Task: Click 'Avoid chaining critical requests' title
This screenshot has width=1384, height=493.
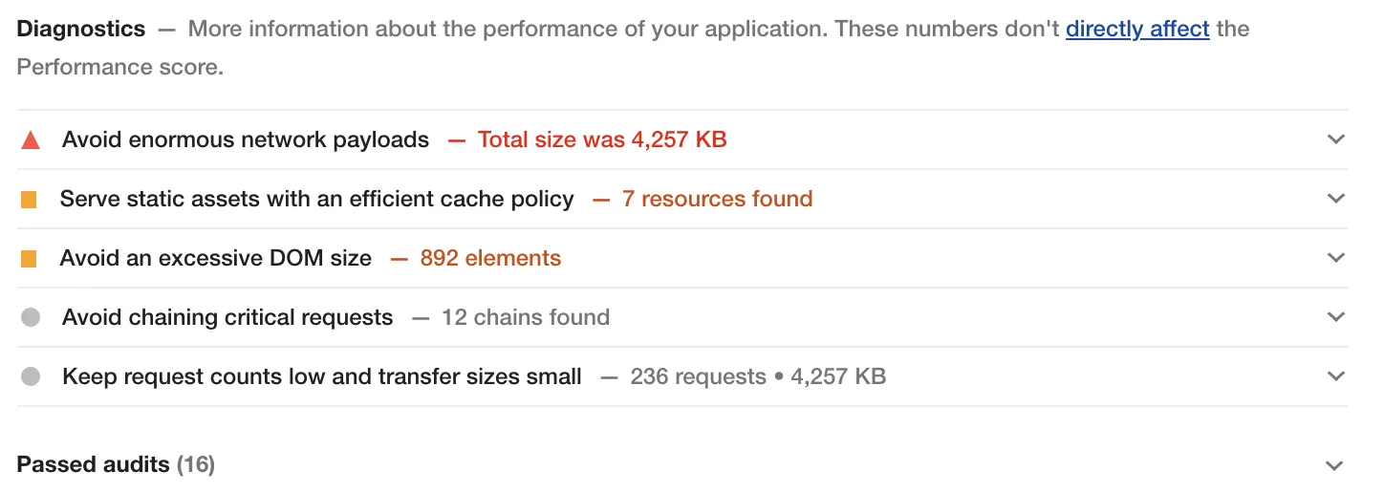Action: coord(227,317)
